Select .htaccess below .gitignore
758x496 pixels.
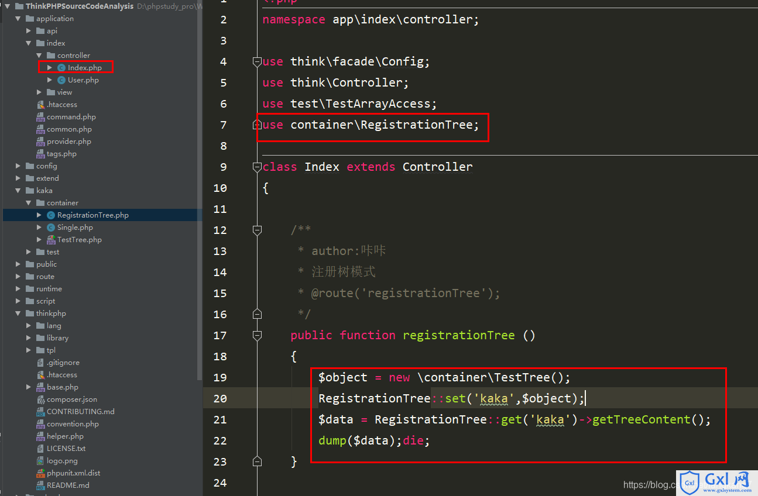(62, 375)
